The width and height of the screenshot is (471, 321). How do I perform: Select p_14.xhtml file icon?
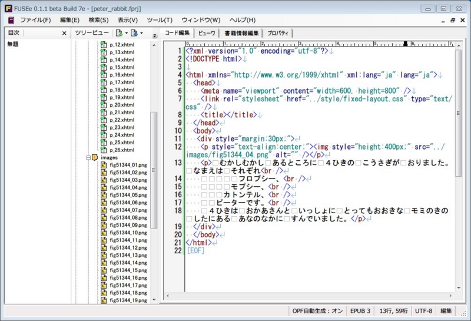pos(104,59)
